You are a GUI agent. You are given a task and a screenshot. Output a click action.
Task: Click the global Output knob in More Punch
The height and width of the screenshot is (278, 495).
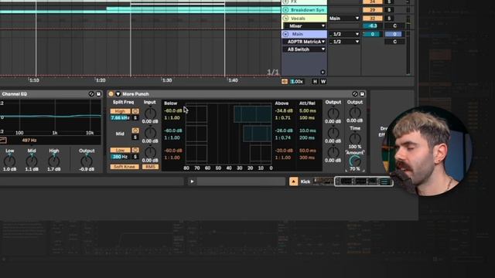[x=355, y=112]
